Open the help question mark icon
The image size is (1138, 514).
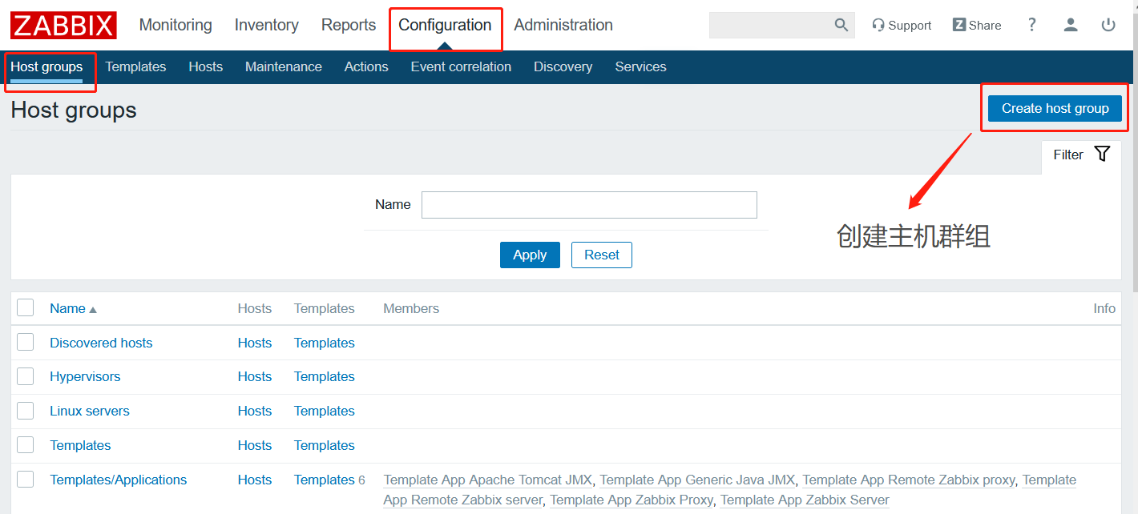click(x=1031, y=25)
